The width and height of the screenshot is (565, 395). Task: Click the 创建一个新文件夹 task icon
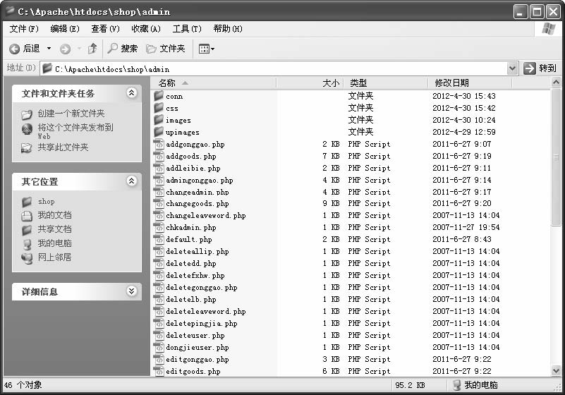pos(27,114)
